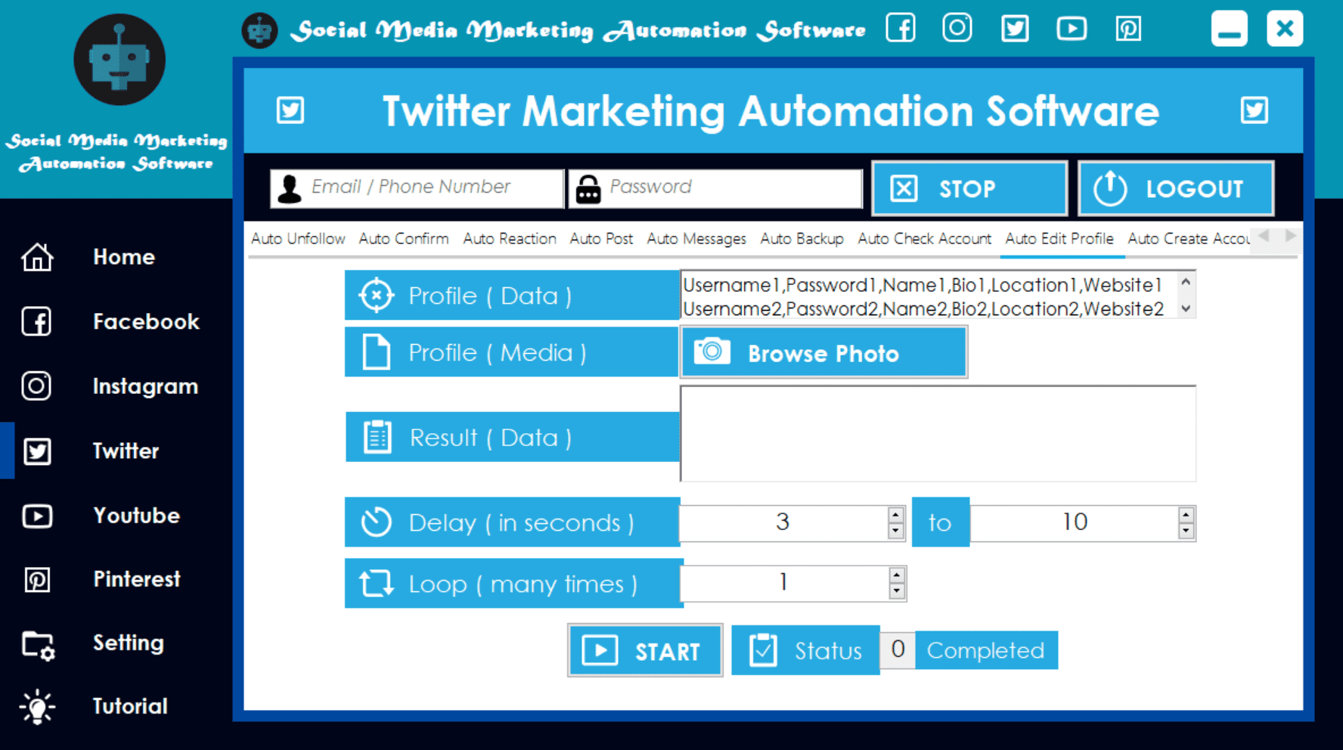Open Facebook from the top header icon
The image size is (1343, 750).
[x=901, y=29]
